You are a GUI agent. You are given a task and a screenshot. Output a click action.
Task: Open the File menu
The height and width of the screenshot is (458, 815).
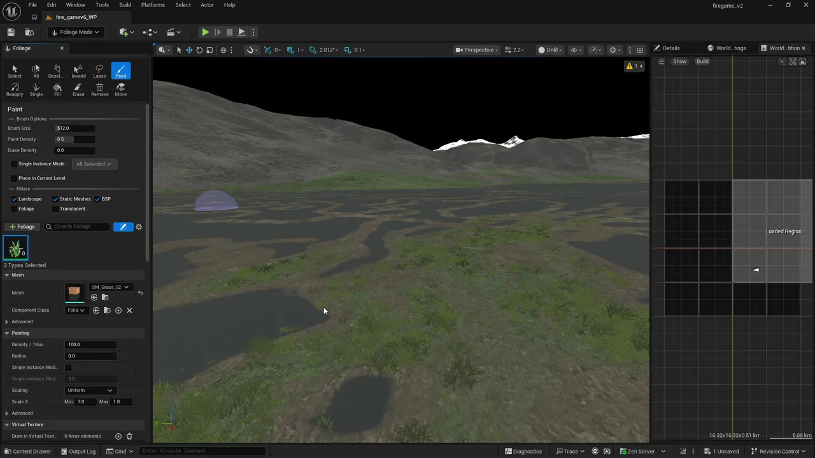coord(32,5)
